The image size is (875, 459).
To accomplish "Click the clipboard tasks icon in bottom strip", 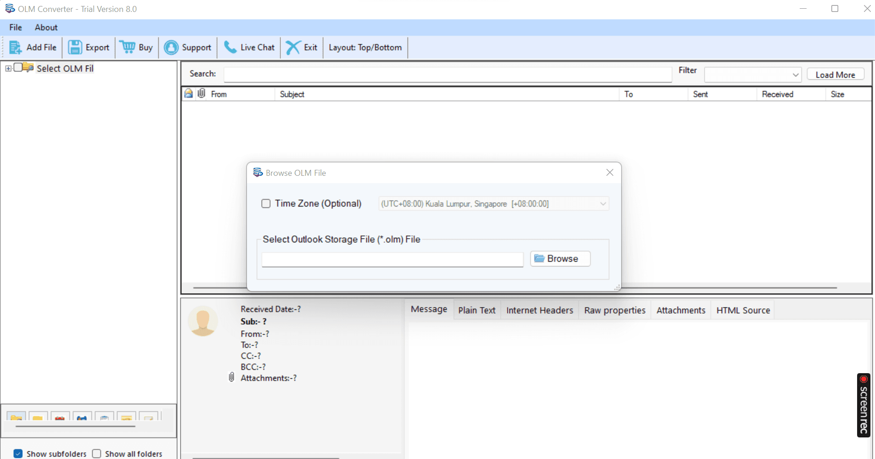I will click(x=104, y=416).
